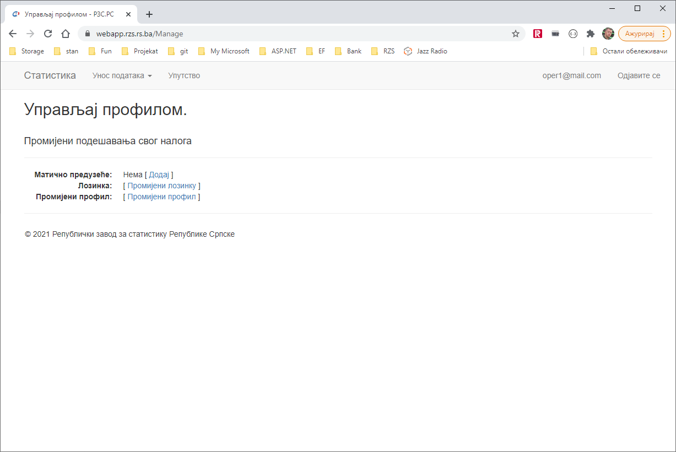This screenshot has width=676, height=452.
Task: Click the browser reload page icon
Action: coord(48,34)
